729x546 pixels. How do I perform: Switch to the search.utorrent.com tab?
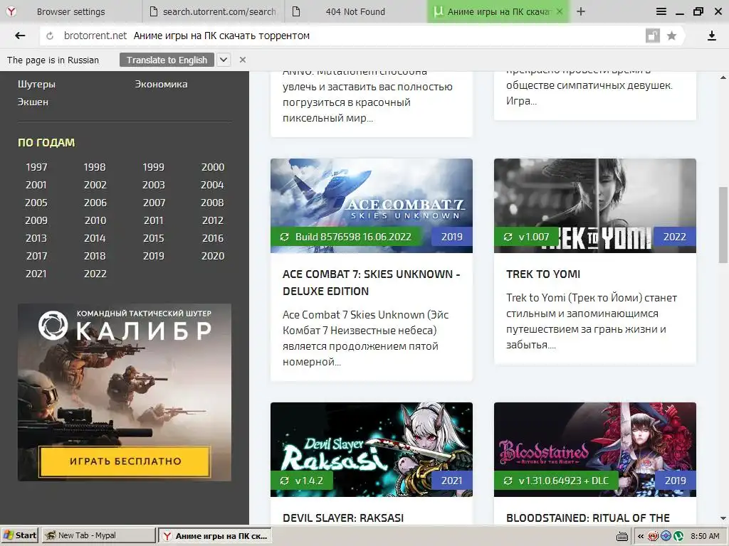[x=214, y=11]
